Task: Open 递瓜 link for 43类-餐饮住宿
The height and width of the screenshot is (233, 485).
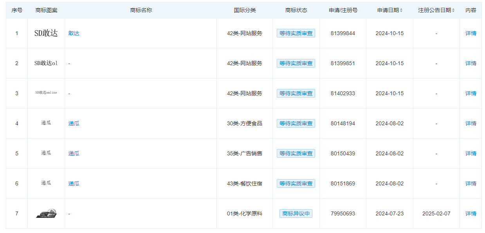Action: [74, 183]
